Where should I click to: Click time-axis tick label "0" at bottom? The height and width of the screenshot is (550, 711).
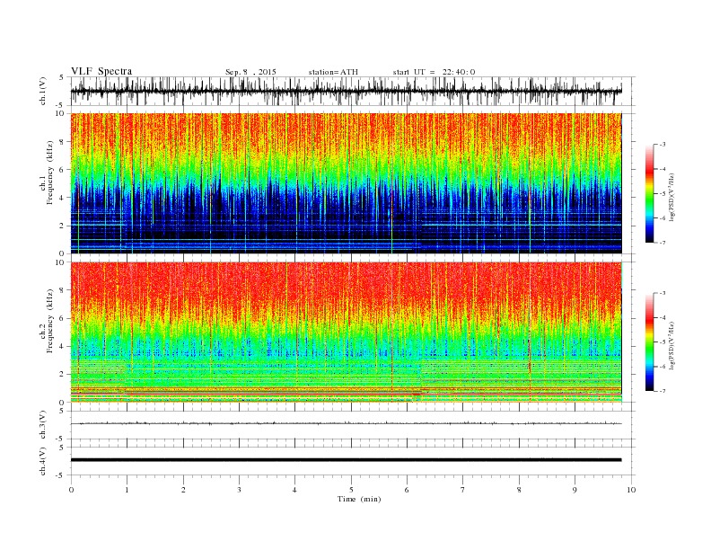coord(71,490)
